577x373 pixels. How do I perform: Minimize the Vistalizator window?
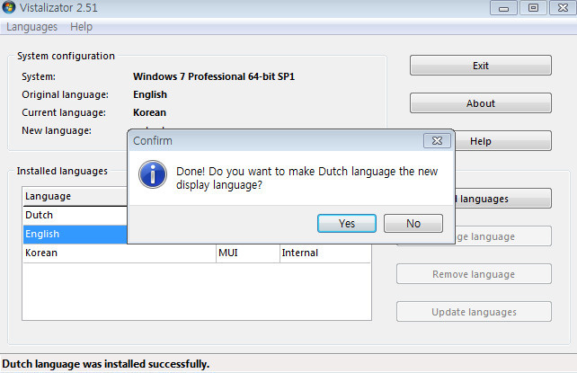[x=503, y=8]
